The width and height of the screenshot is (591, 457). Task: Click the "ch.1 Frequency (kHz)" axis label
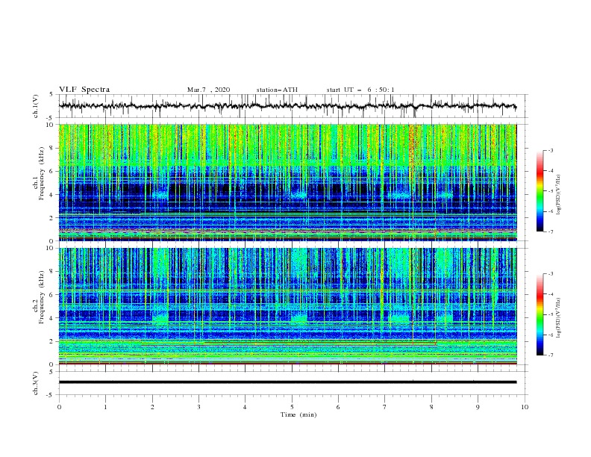tap(39, 182)
